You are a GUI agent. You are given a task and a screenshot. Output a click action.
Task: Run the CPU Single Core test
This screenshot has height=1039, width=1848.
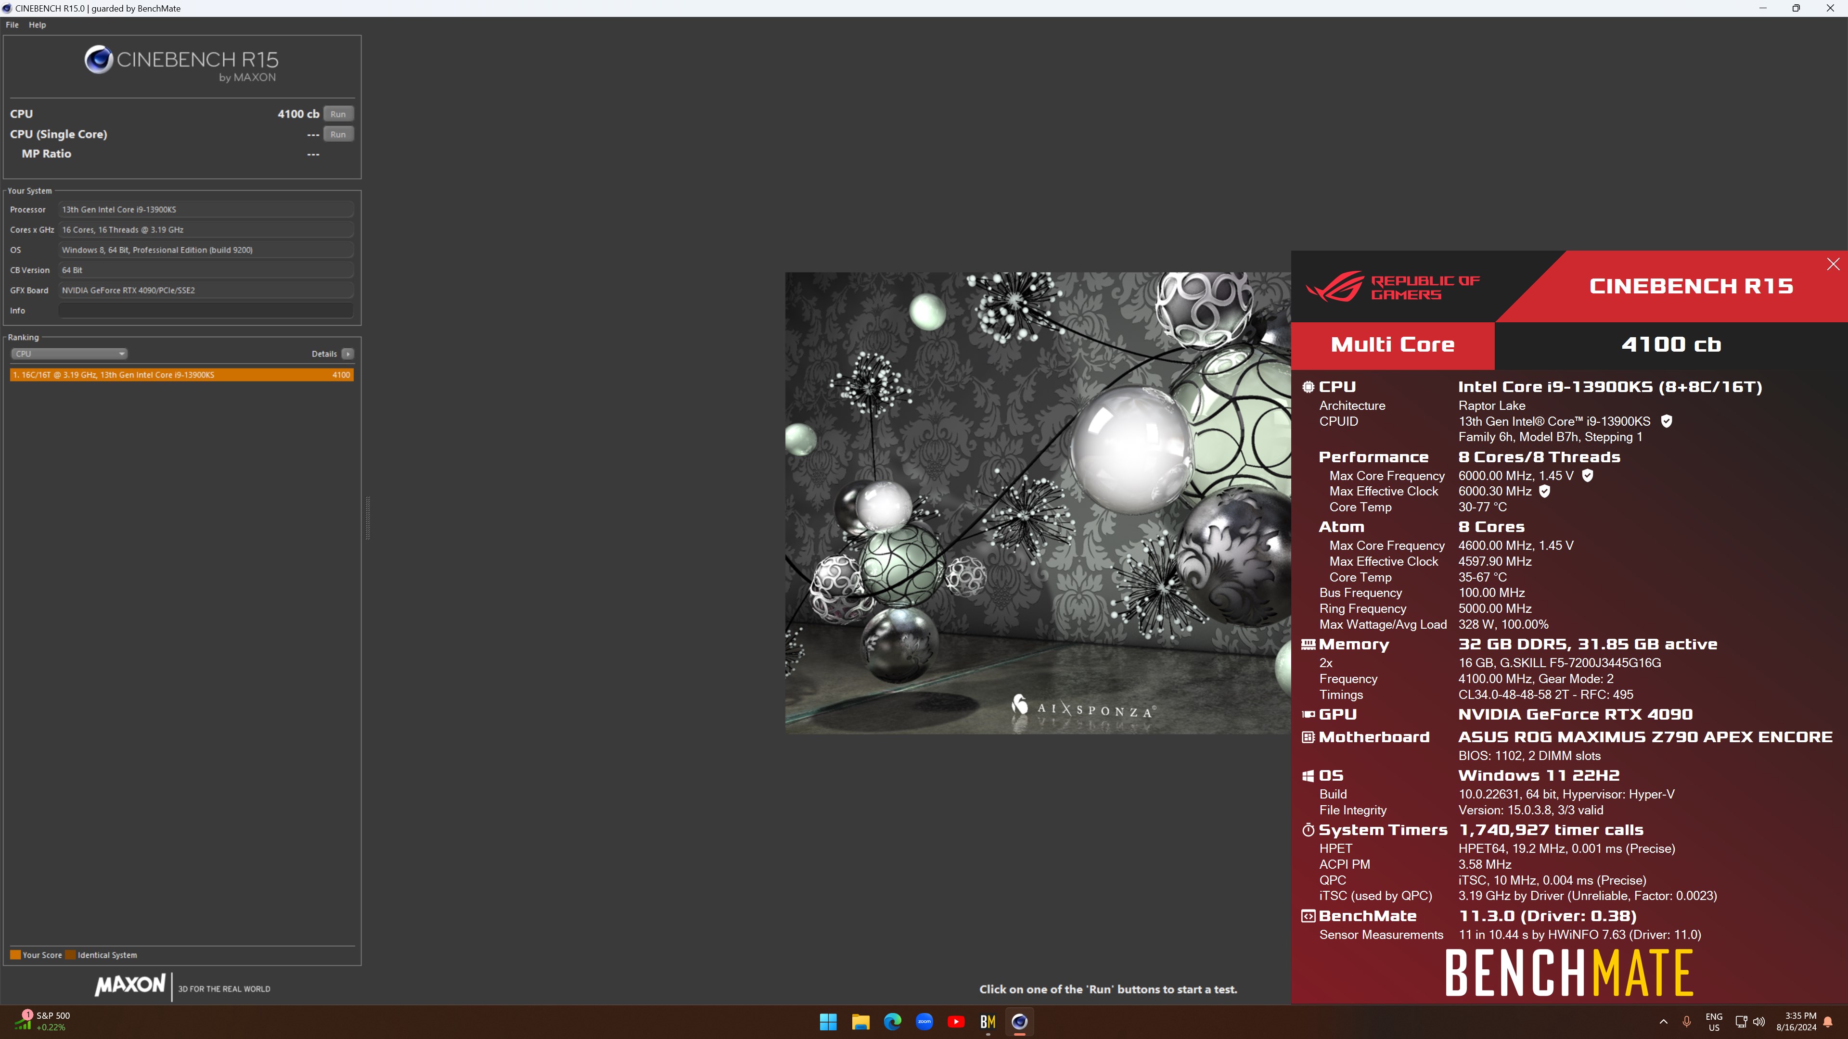(x=338, y=134)
